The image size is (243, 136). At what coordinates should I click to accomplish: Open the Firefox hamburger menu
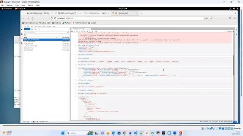[235, 19]
